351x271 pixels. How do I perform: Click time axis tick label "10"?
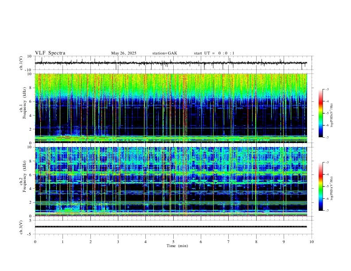tap(312, 242)
